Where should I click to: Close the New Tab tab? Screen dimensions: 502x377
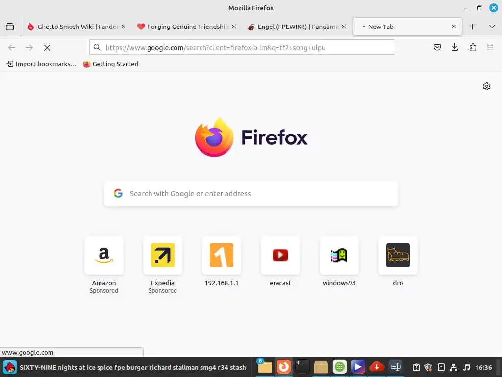pyautogui.click(x=453, y=27)
